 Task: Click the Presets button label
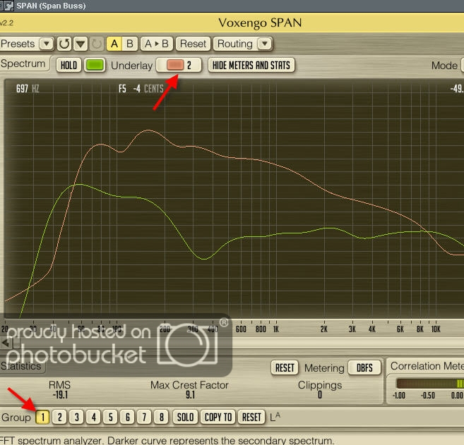click(18, 44)
